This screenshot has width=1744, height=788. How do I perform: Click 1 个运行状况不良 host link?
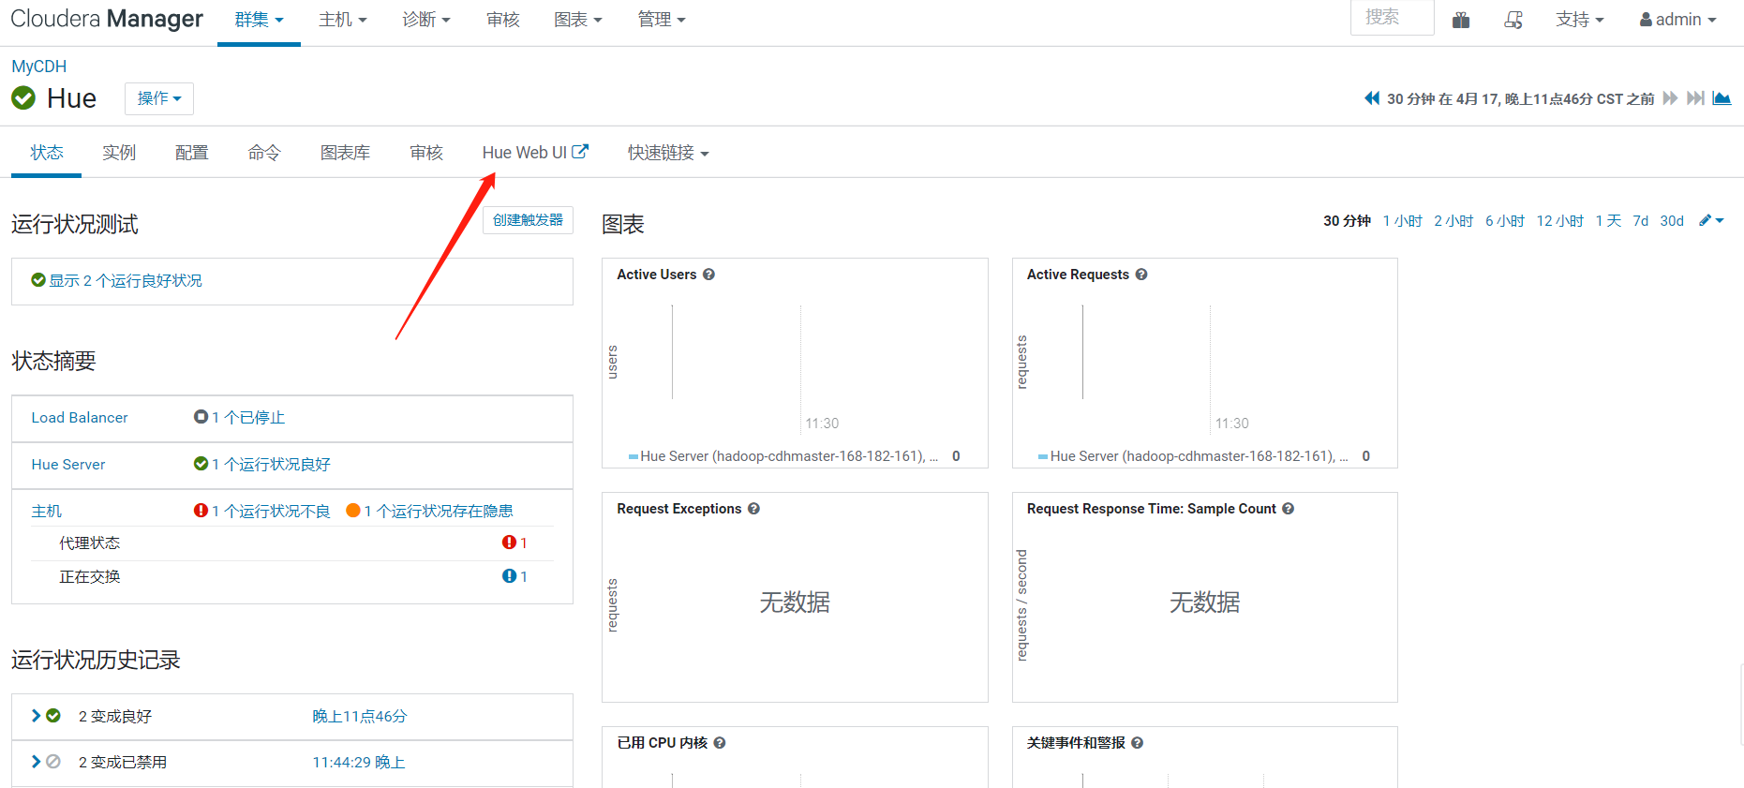point(270,511)
